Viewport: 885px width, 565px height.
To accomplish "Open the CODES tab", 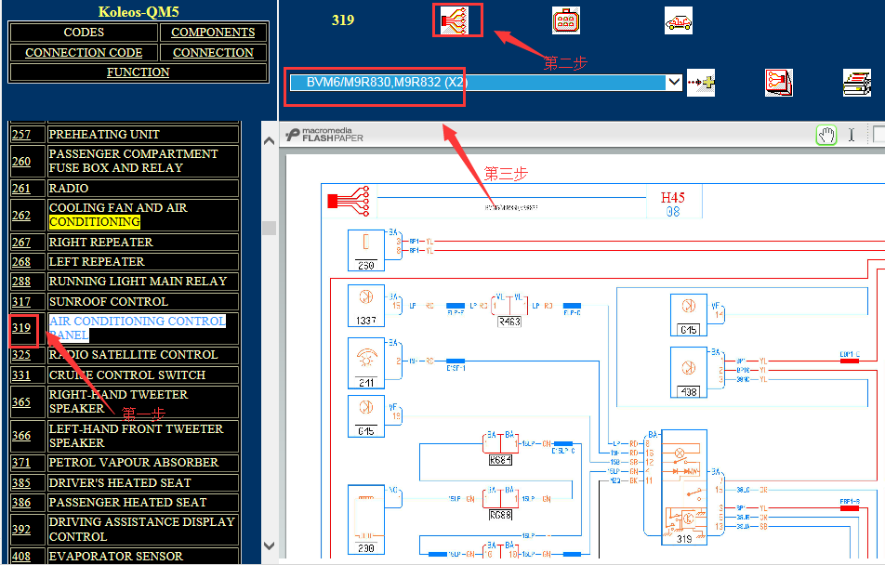I will coord(84,33).
